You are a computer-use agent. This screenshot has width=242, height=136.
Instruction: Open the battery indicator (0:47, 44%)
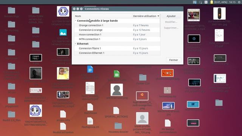(219, 2)
